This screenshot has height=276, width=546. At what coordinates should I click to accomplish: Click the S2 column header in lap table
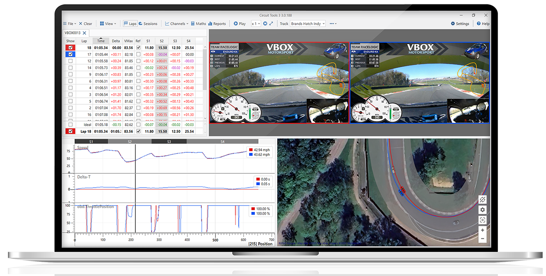tap(162, 41)
